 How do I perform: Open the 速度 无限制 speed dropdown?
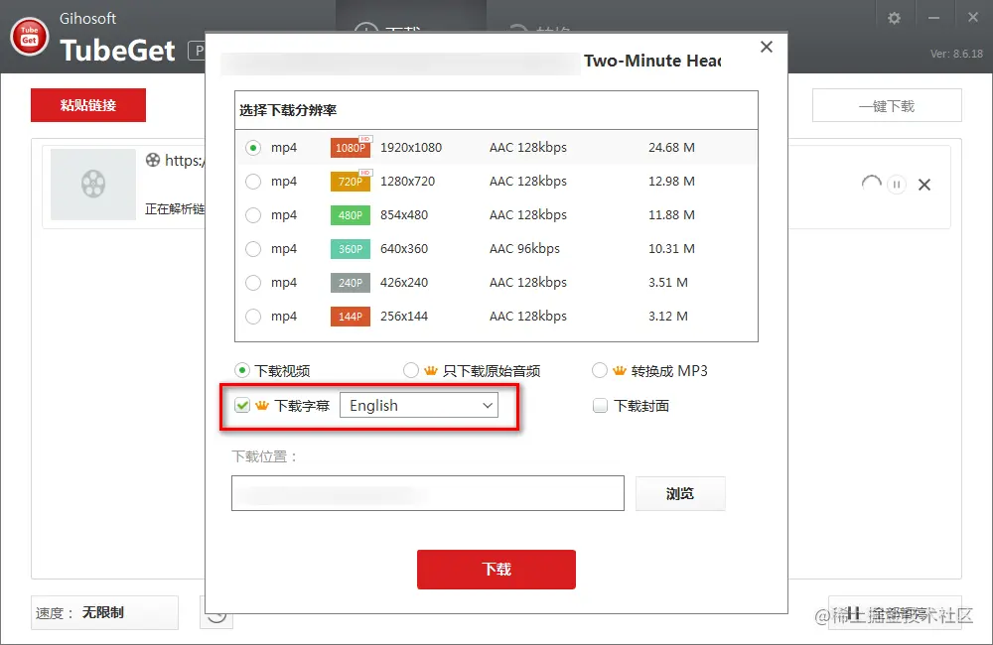[104, 612]
